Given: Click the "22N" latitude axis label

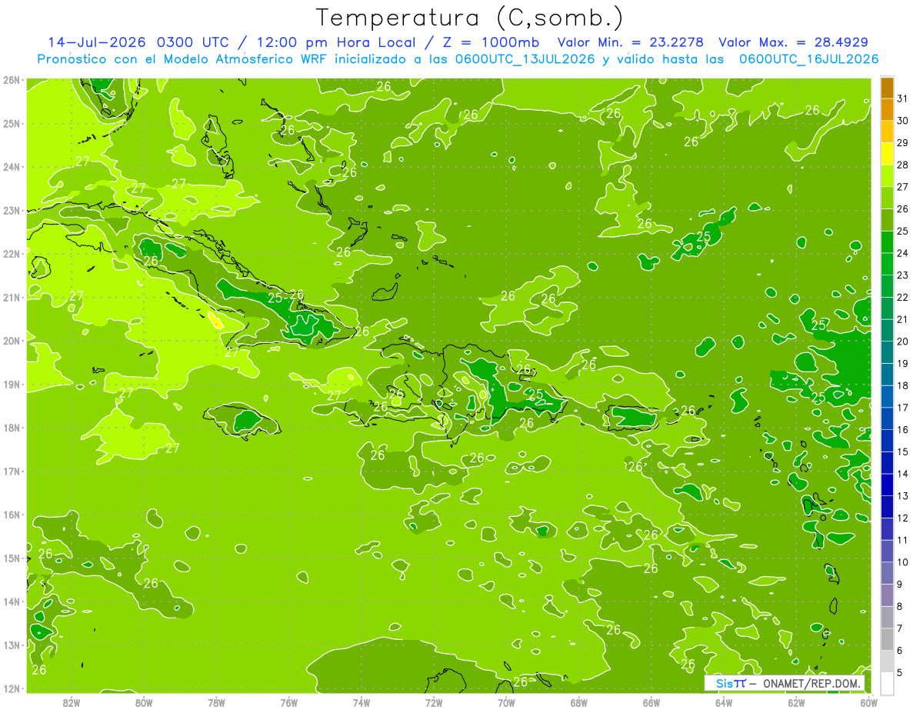Looking at the screenshot, I should click(12, 254).
